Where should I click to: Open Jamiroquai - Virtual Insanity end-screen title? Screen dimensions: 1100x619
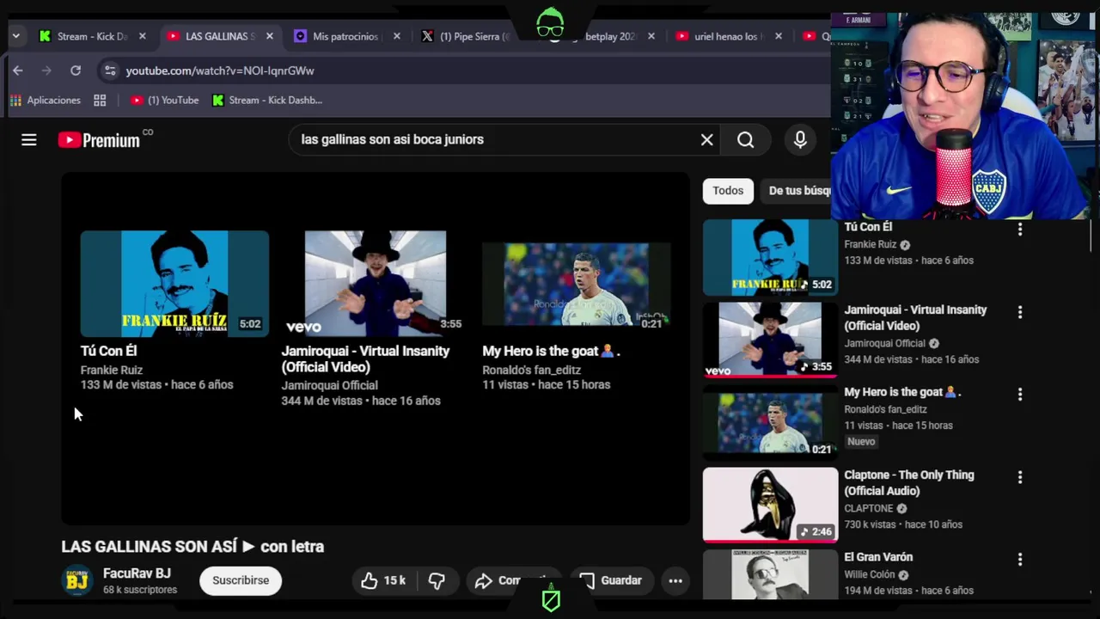click(x=365, y=359)
